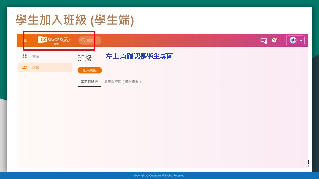319x179 pixels.
Task: Switch to the 當前的班級 tab
Action: 89,82
